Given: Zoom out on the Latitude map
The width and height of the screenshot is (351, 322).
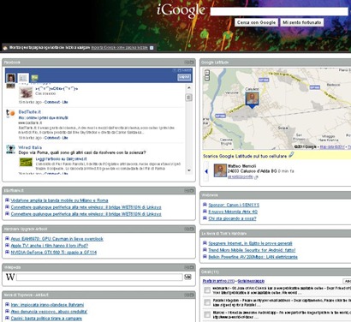Looking at the screenshot, I should pyautogui.click(x=207, y=78).
